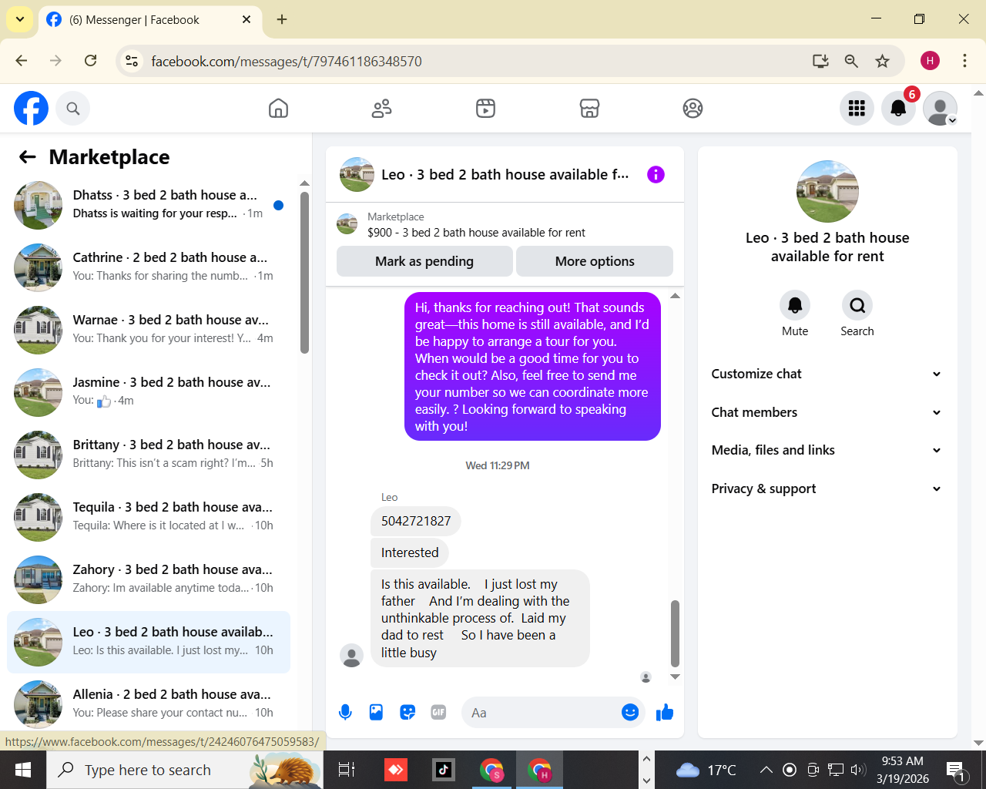This screenshot has width=986, height=789.
Task: Select the Leo conversation in the list
Action: 149,642
